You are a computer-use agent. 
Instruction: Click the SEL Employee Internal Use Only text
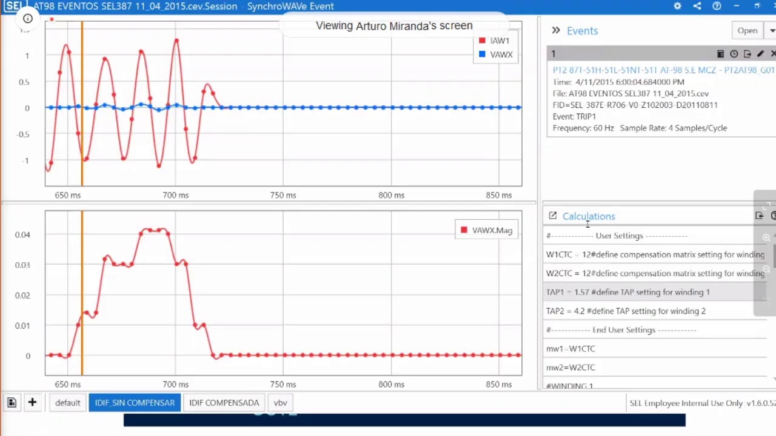point(686,403)
